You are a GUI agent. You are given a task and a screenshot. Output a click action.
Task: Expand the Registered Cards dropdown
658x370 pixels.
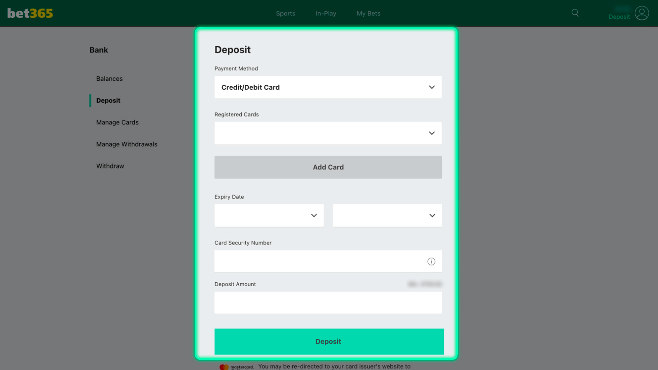[x=328, y=133]
